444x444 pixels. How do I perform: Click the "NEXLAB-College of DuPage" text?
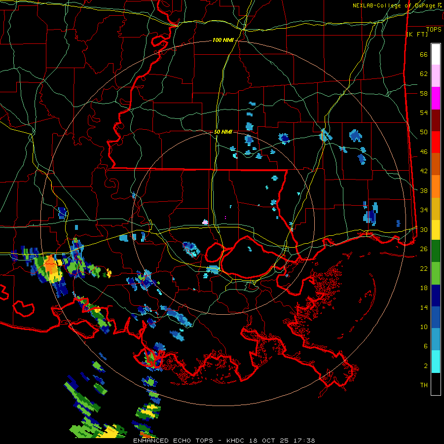pyautogui.click(x=395, y=5)
